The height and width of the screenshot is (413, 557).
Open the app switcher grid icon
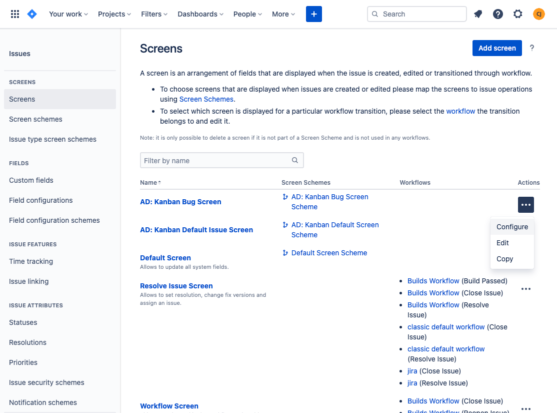(15, 14)
